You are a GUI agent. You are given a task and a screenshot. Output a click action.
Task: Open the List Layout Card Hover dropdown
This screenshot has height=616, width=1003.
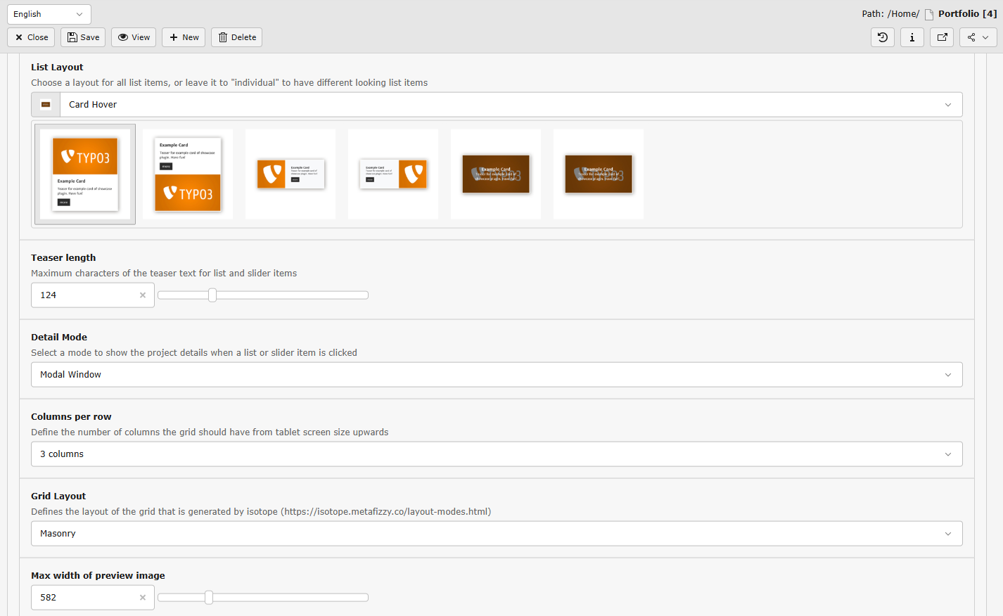[x=511, y=105]
